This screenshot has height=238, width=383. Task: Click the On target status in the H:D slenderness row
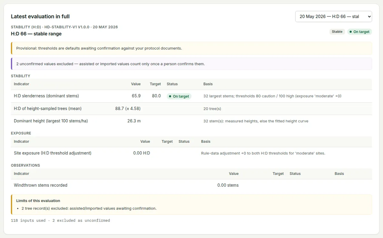pos(179,96)
